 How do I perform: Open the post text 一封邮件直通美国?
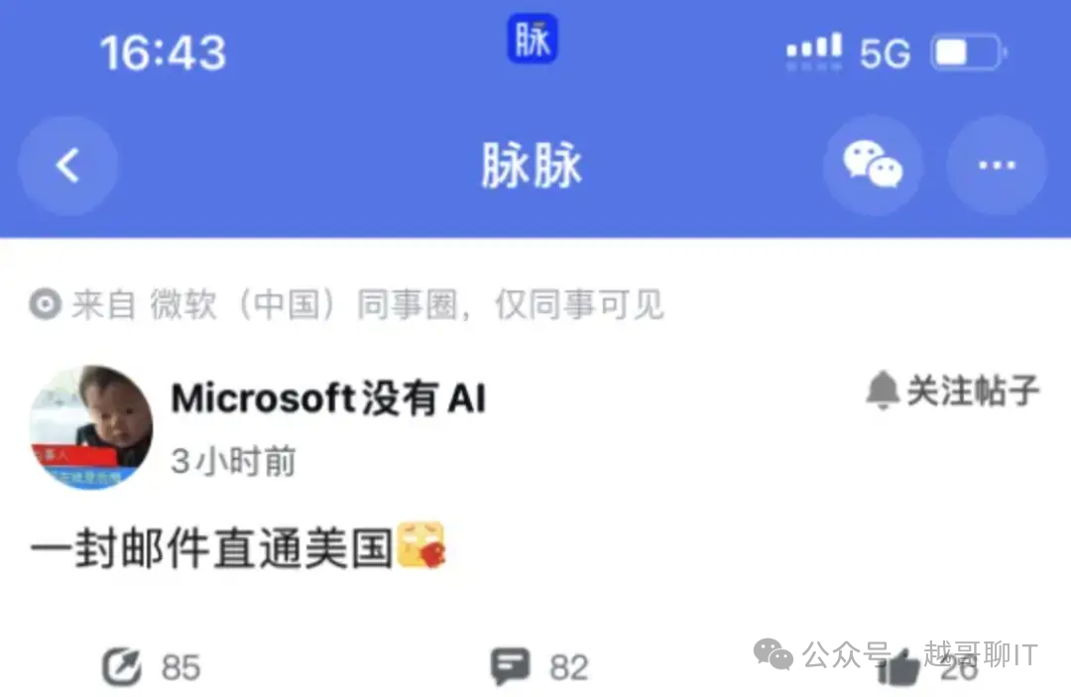pyautogui.click(x=212, y=548)
